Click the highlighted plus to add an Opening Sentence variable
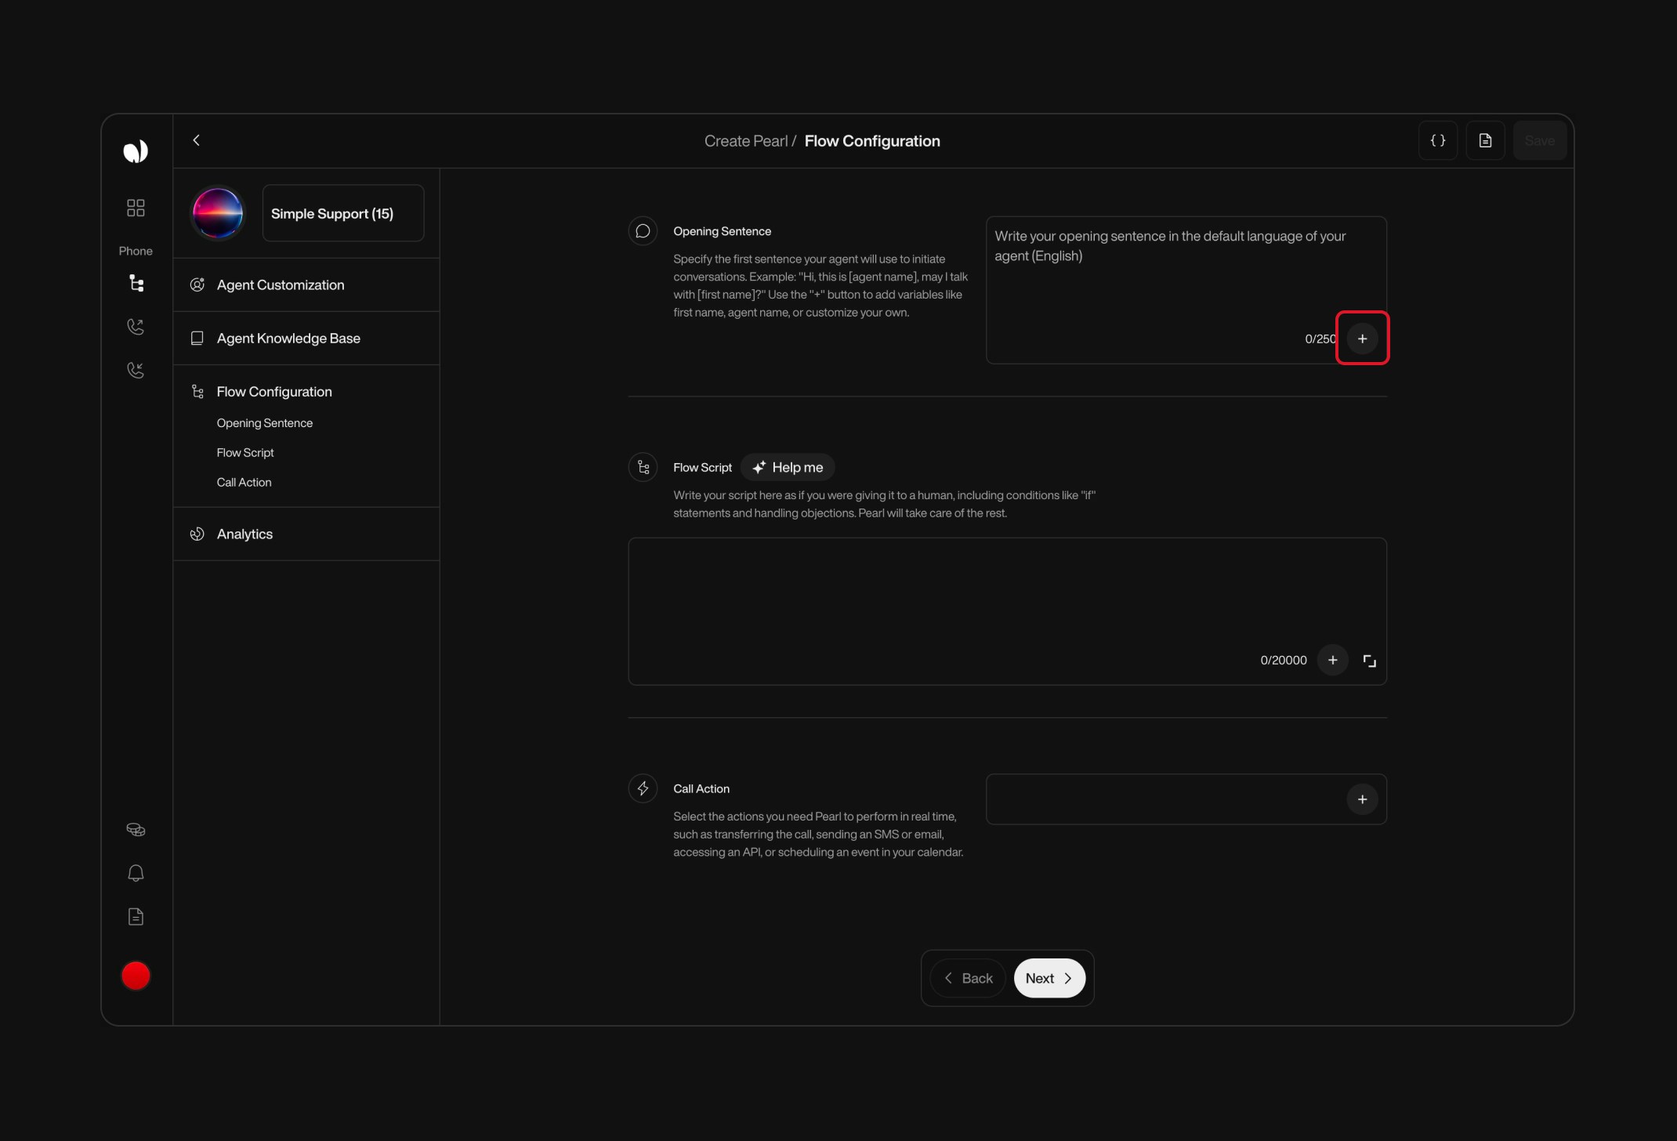The width and height of the screenshot is (1677, 1141). tap(1362, 338)
